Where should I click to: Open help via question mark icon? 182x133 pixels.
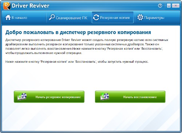coord(160,5)
